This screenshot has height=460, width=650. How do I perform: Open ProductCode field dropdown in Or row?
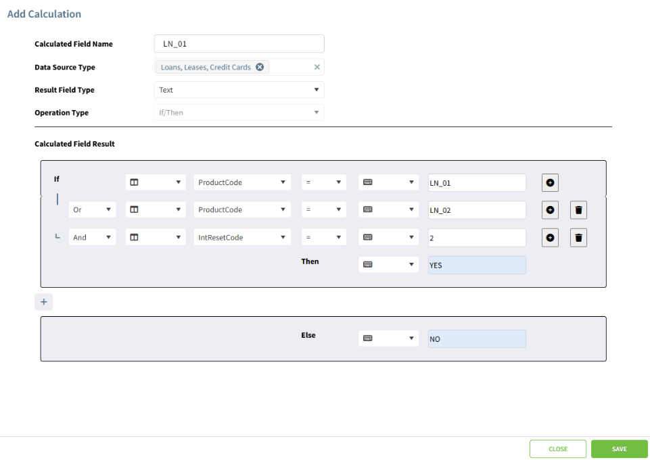click(x=242, y=209)
